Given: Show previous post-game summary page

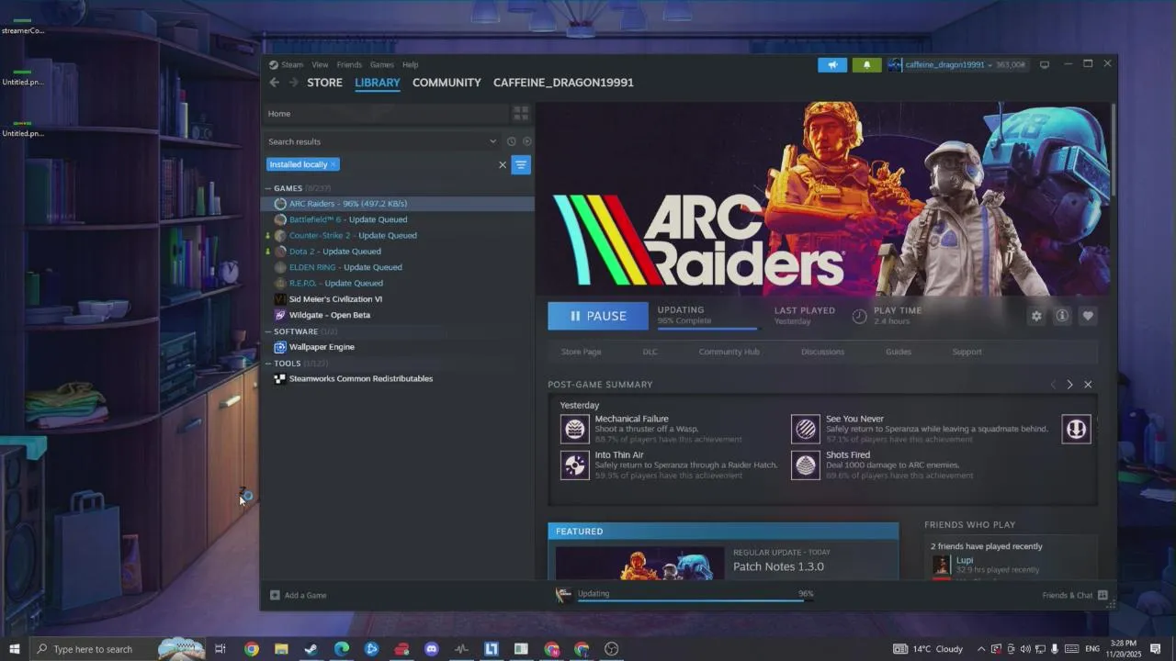Looking at the screenshot, I should point(1053,385).
